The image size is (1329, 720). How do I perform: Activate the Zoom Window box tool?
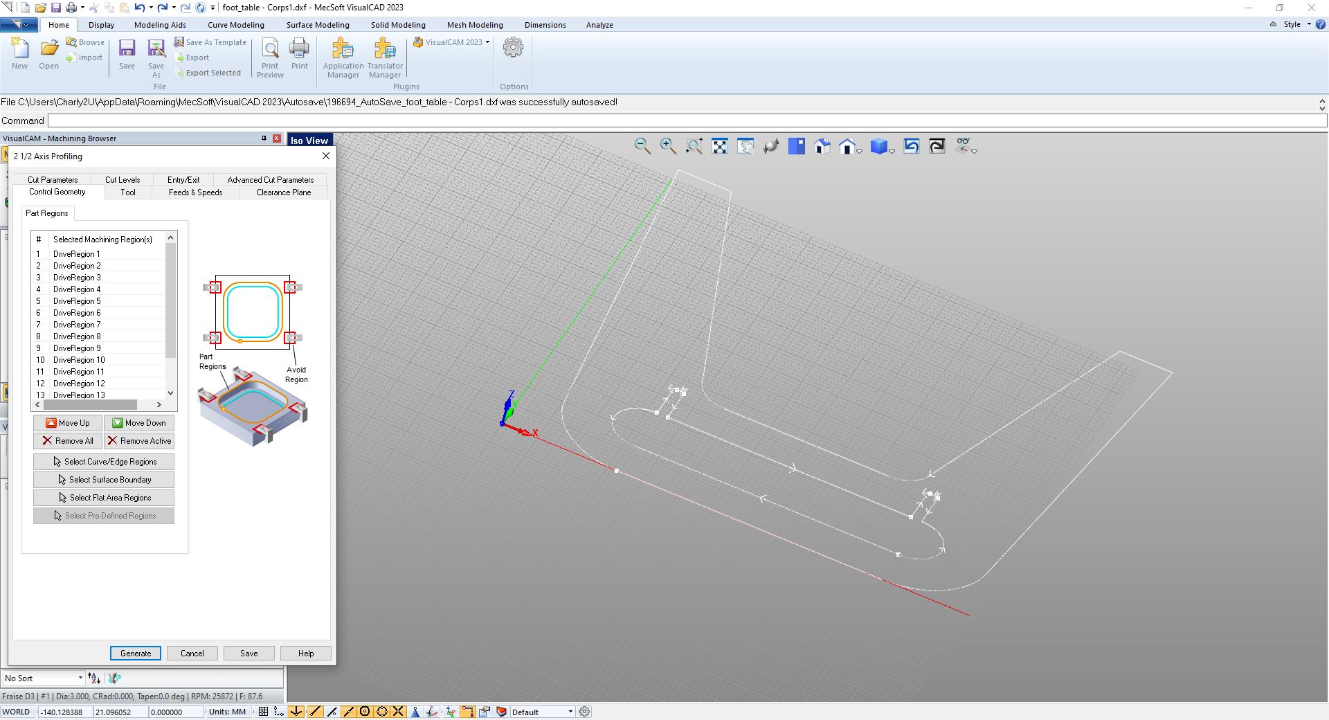694,146
